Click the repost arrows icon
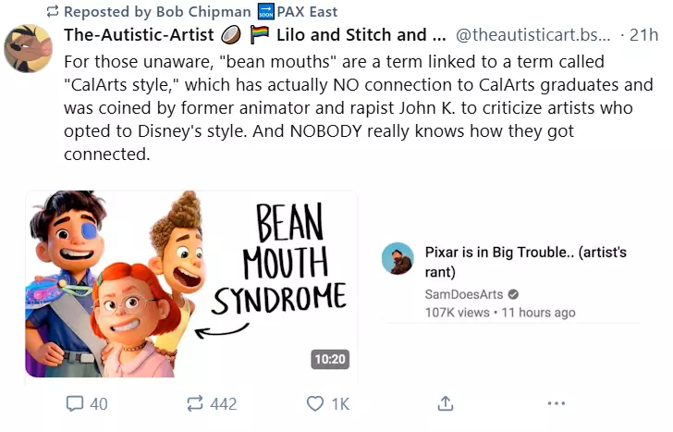673x432 pixels. tap(195, 403)
